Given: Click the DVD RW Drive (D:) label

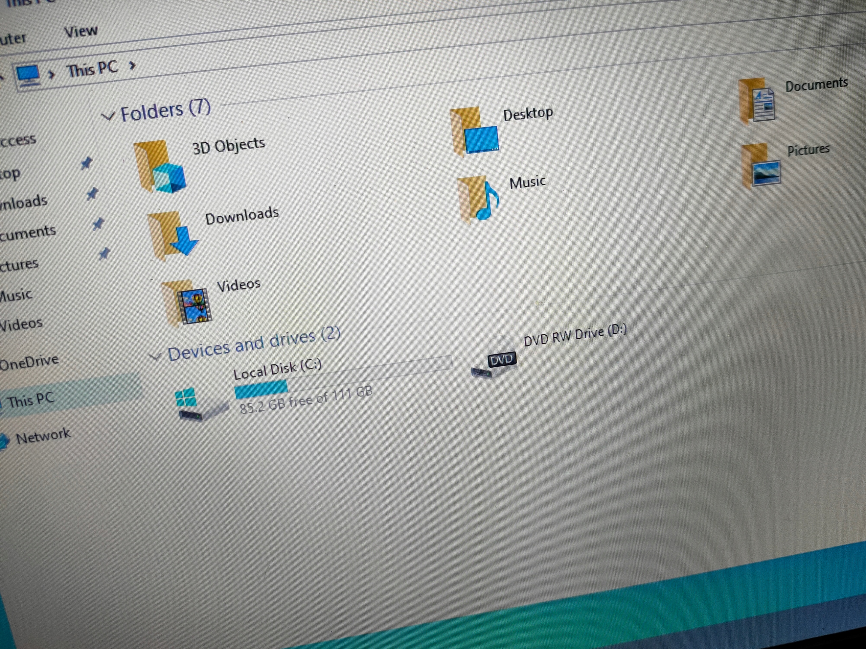Looking at the screenshot, I should pyautogui.click(x=575, y=335).
